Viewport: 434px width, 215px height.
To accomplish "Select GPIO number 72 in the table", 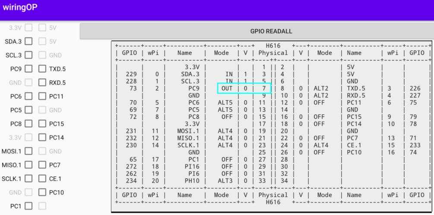I will (x=133, y=117).
